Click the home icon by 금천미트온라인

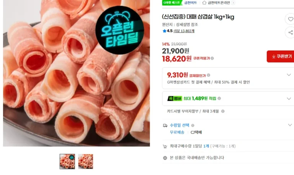click(204, 3)
